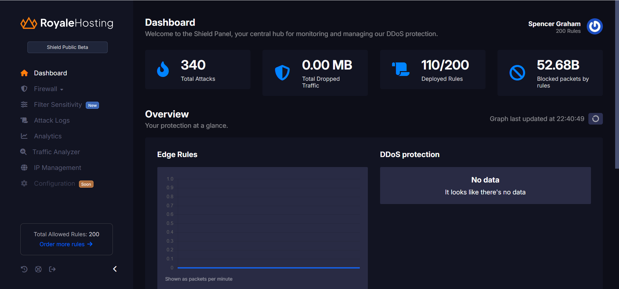Refresh the overview graph
This screenshot has width=619, height=289.
pos(595,119)
